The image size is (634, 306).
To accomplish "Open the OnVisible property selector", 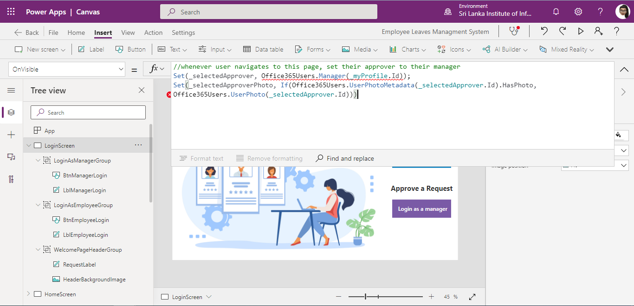I will tap(67, 69).
